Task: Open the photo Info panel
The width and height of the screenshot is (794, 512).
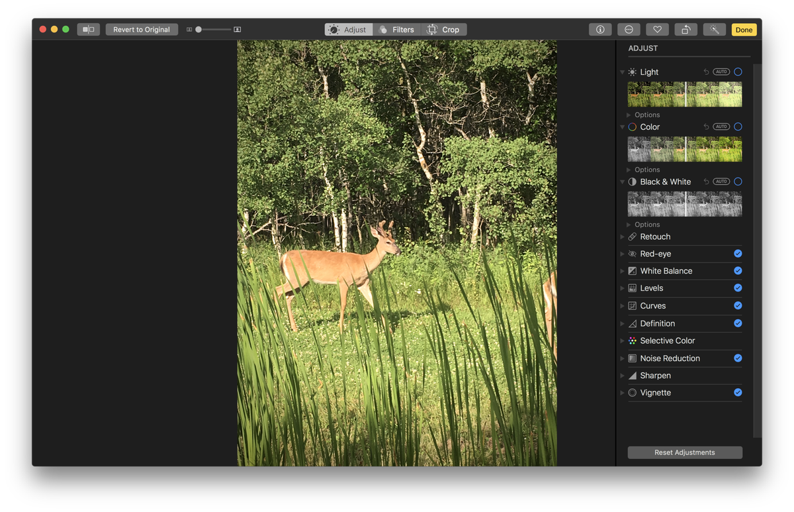Action: point(600,29)
